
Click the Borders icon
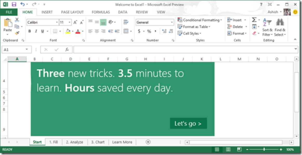pos(55,31)
